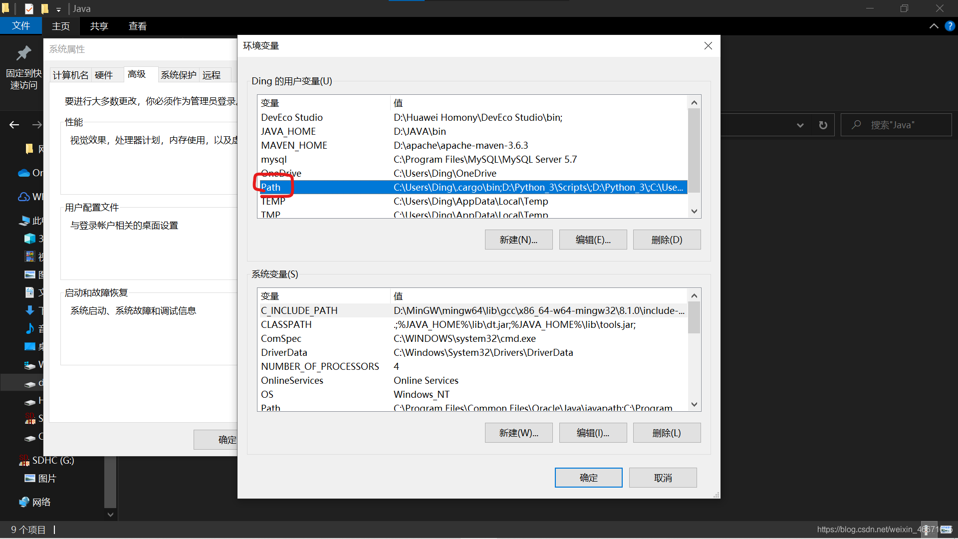Click 新建(N)... for user variables
This screenshot has width=958, height=539.
pos(518,240)
